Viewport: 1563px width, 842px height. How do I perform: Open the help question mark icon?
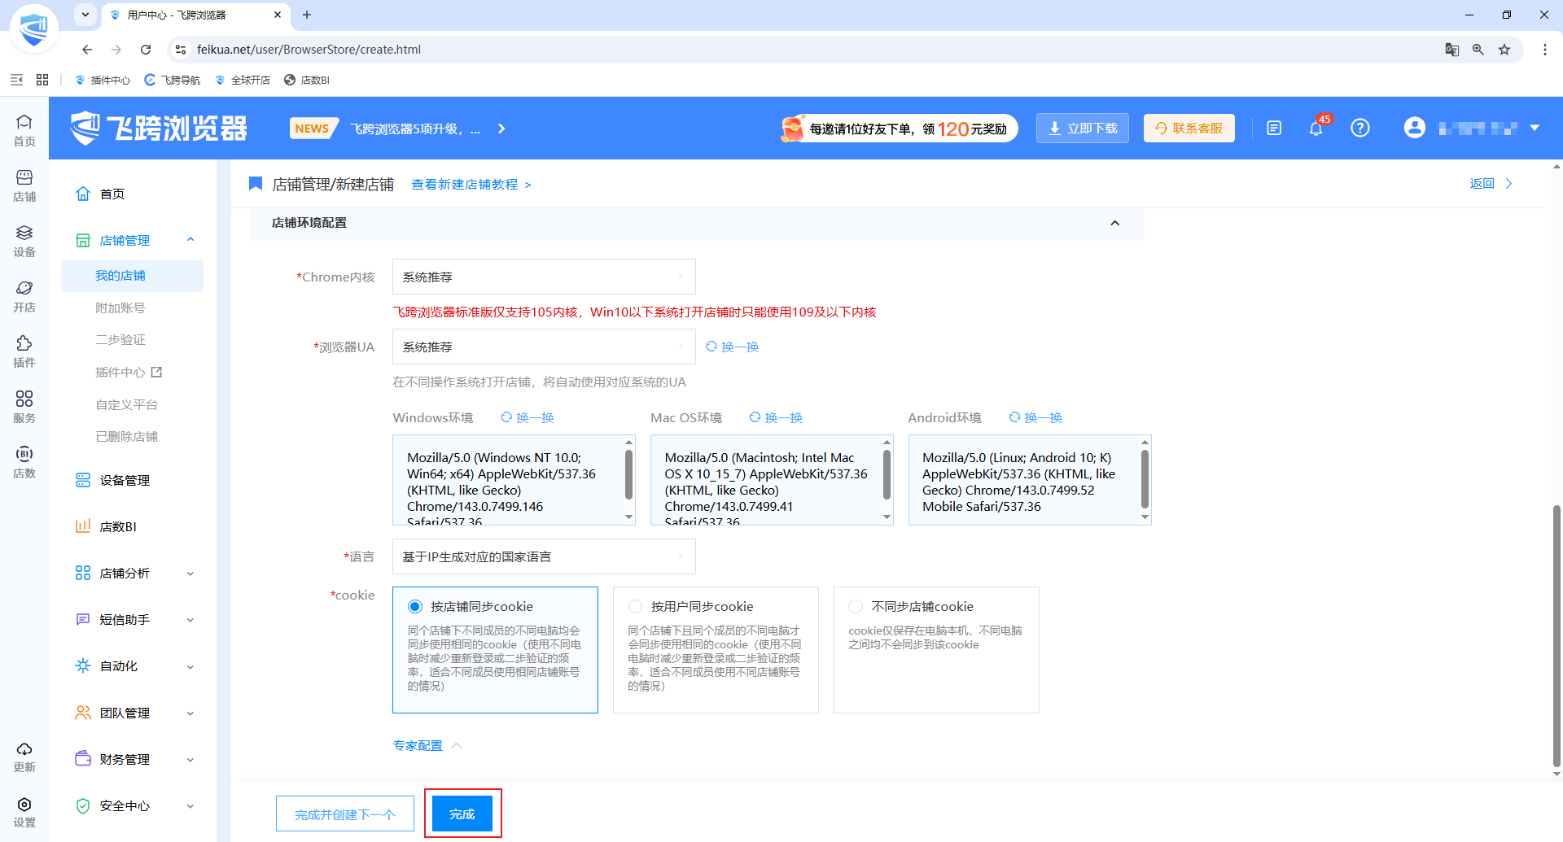click(x=1360, y=128)
